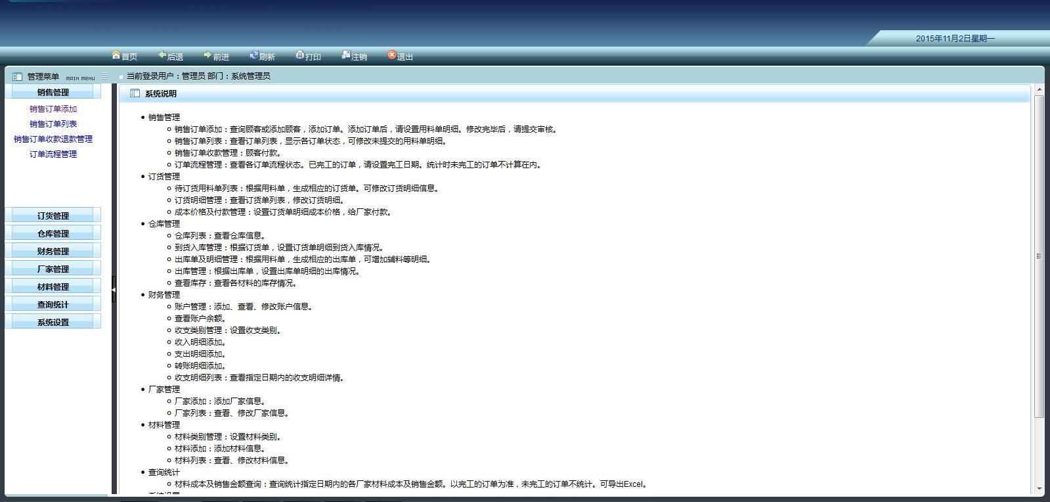This screenshot has width=1050, height=502.
Task: Click the 首页 toolbar label
Action: tap(129, 57)
